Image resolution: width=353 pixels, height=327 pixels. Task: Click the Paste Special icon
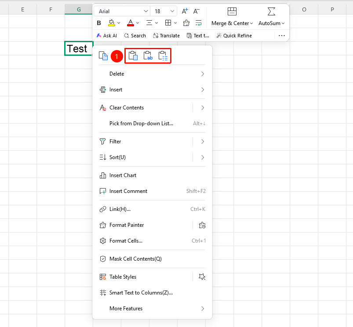point(163,56)
